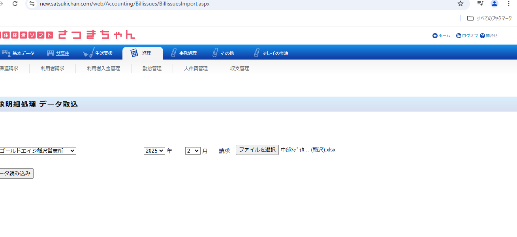
Task: Click the paperclip icon beside 事務処理
Action: (173, 53)
